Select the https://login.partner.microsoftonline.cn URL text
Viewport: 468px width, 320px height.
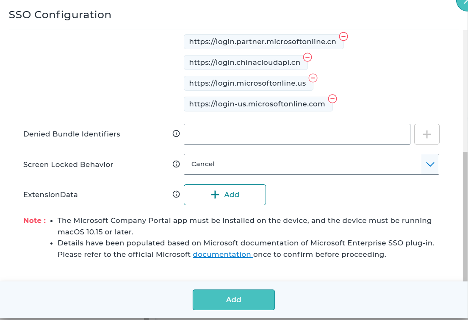(x=263, y=42)
